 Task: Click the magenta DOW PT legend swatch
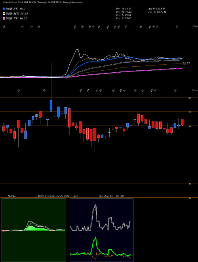point(4,18)
